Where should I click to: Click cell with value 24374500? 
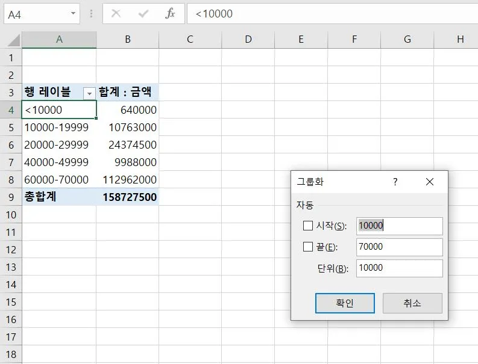[128, 144]
